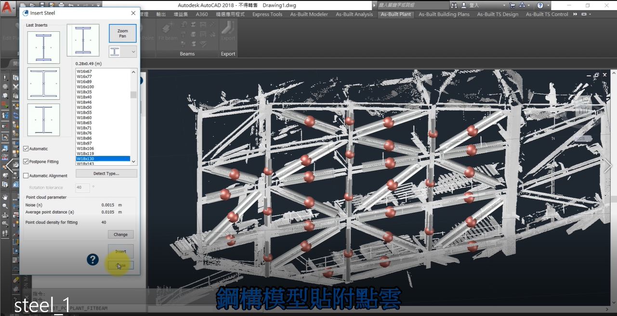The height and width of the screenshot is (316, 617).
Task: Click the Rotation tolerance input field
Action: click(x=82, y=188)
